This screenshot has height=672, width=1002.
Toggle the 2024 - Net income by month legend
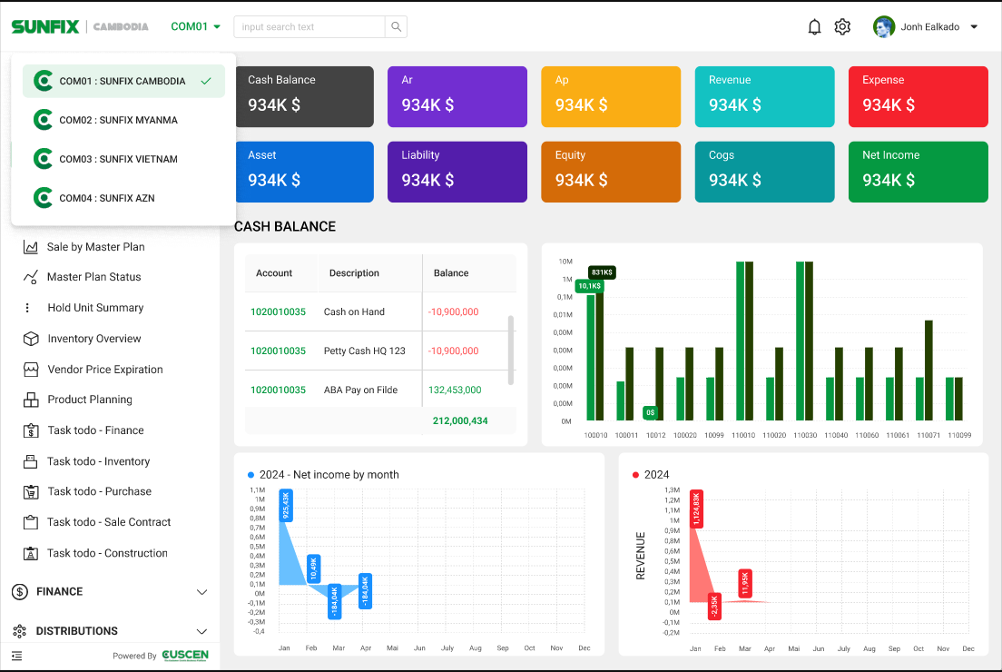(x=323, y=474)
